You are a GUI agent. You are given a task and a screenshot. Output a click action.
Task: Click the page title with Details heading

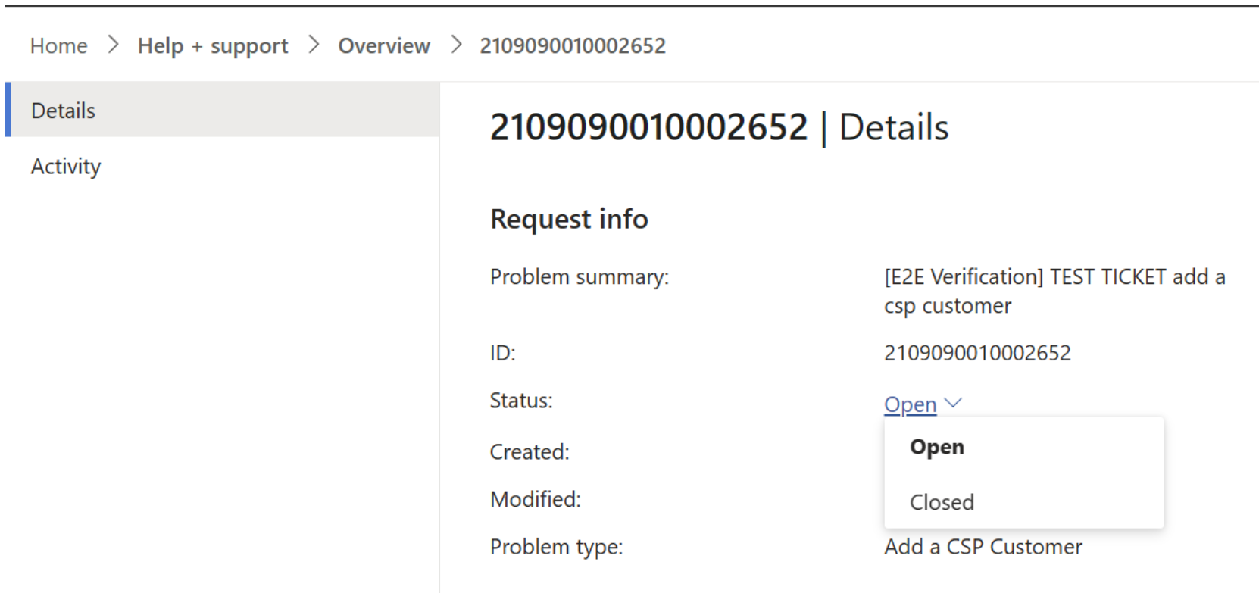pos(719,127)
